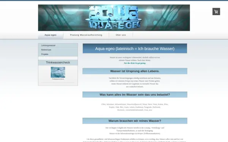228x142 pixels.
Task: Click the Wasser ist Ursprung allen Lebens heading
Action: coord(135,71)
